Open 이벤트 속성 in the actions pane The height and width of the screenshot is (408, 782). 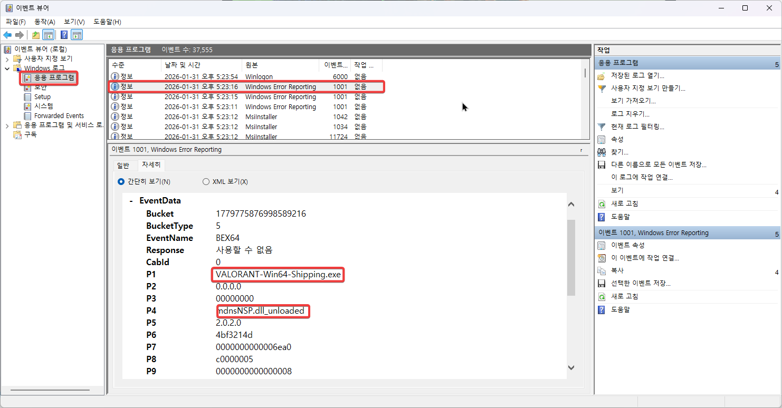(628, 245)
